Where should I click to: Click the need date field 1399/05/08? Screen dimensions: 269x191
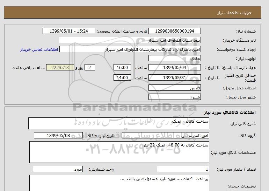[x=58, y=135]
